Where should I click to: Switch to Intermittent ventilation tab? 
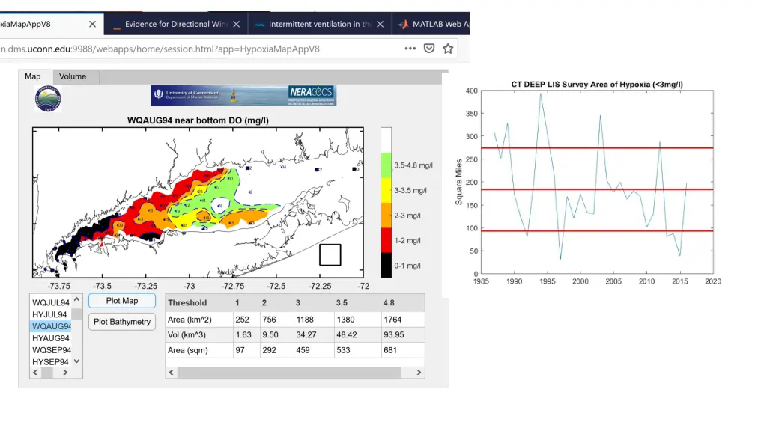319,24
